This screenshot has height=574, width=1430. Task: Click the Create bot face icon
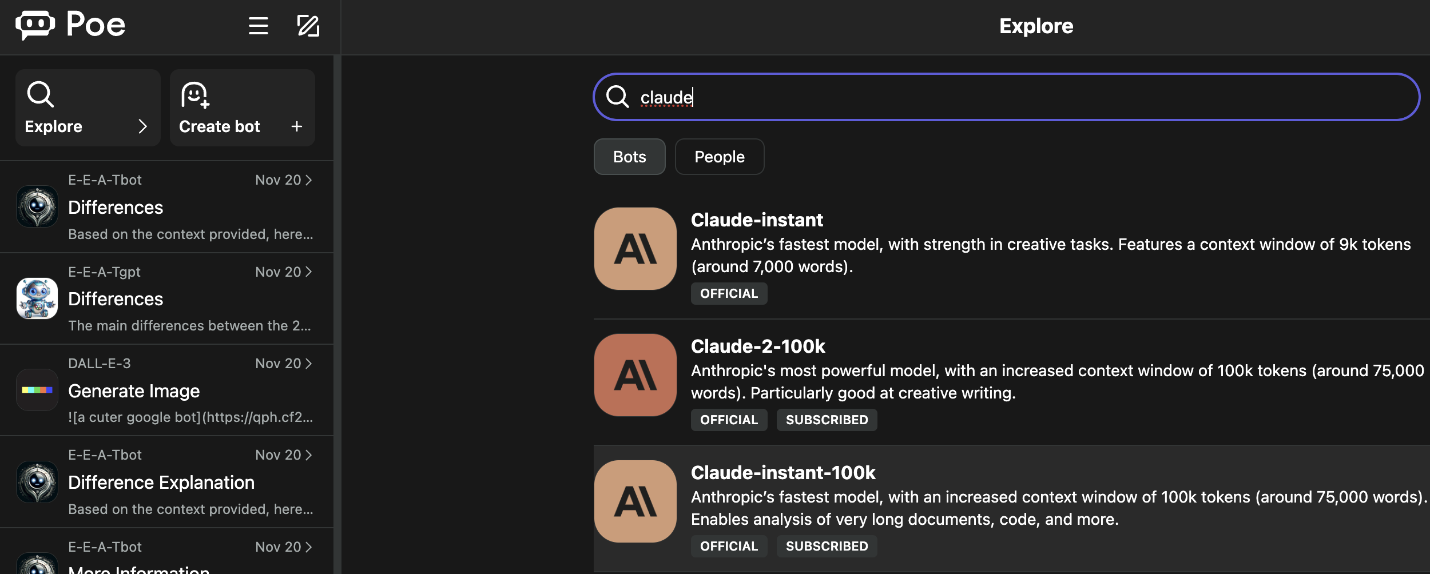point(195,95)
